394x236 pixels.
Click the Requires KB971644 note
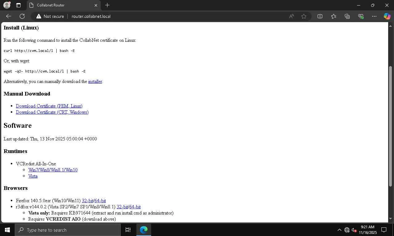click(x=101, y=213)
